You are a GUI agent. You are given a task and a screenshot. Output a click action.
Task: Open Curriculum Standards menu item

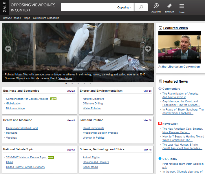[46, 18]
